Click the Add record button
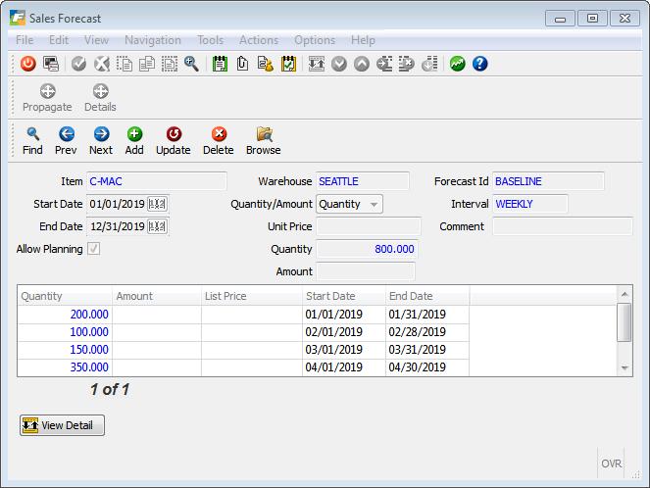Screen dimensions: 650x488 tap(134, 141)
